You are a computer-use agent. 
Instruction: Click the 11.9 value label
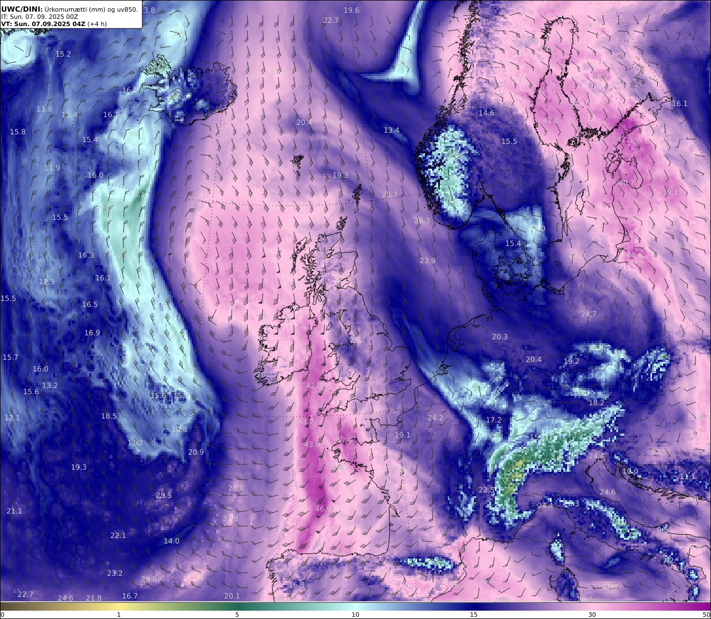tap(52, 168)
